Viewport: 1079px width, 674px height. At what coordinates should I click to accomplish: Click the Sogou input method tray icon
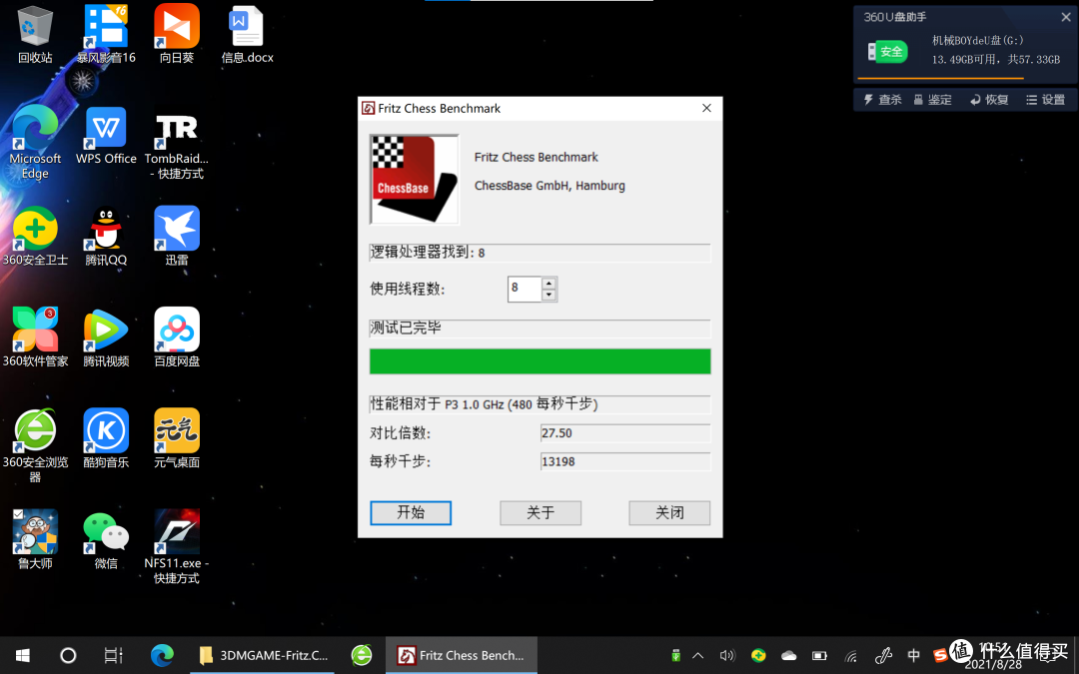(940, 655)
